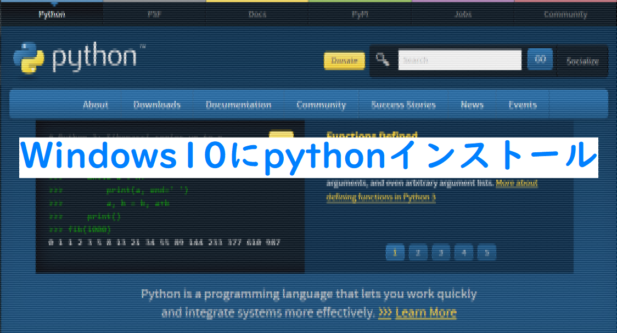Viewport: 617px width, 333px height.
Task: Open the Events menu item
Action: 522,105
